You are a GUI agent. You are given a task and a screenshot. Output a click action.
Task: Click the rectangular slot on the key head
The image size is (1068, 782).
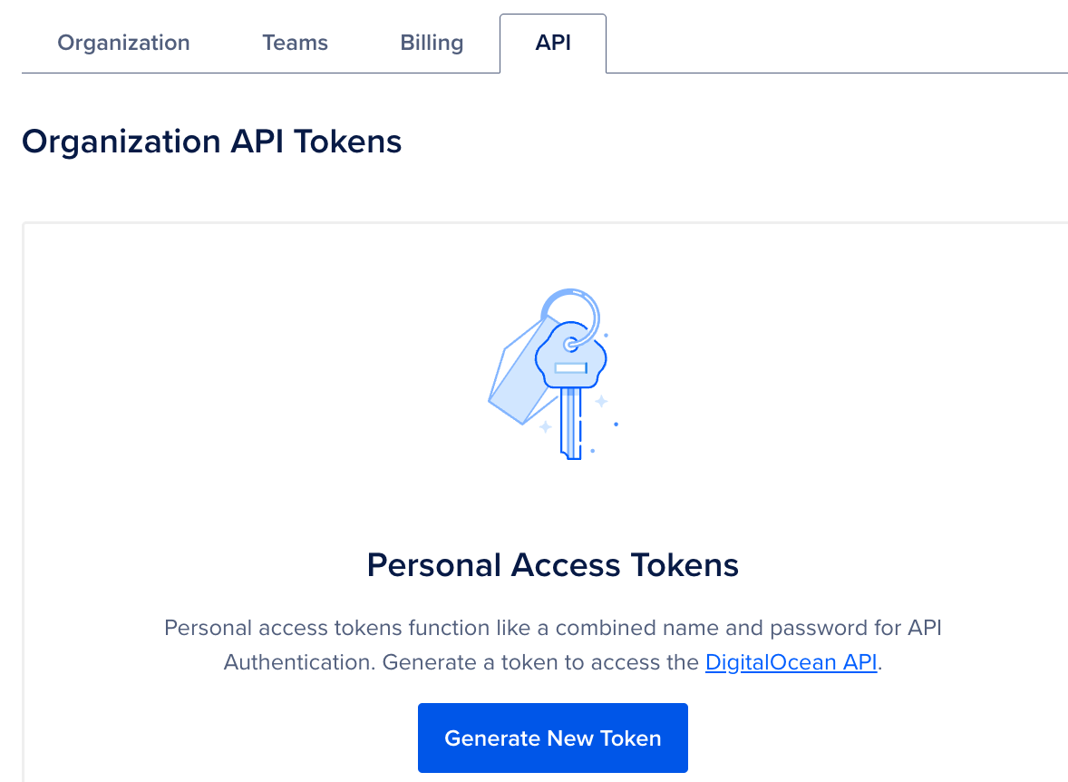pyautogui.click(x=571, y=367)
